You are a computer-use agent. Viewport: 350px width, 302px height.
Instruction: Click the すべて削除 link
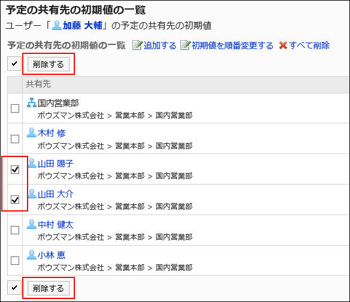tap(309, 46)
